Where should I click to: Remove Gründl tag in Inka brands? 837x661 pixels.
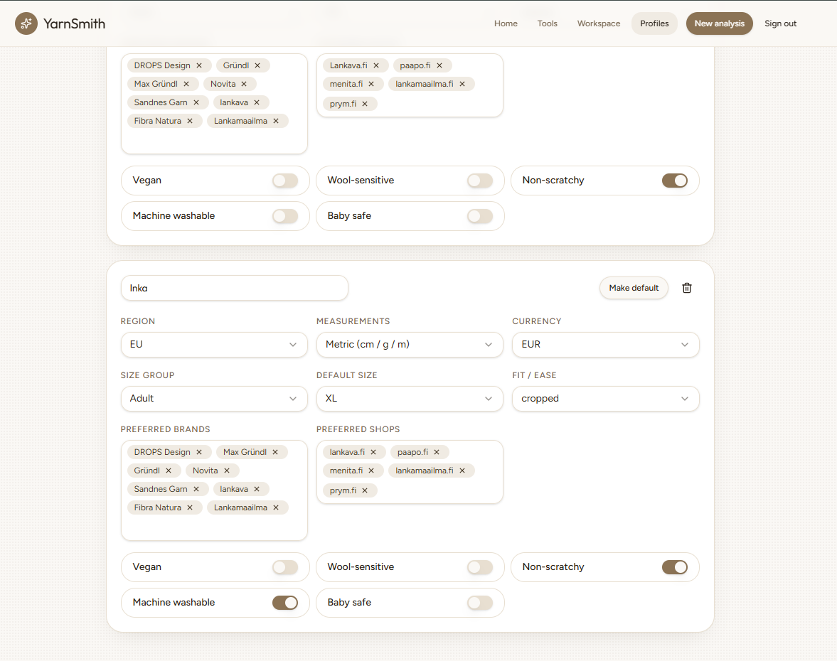point(169,471)
